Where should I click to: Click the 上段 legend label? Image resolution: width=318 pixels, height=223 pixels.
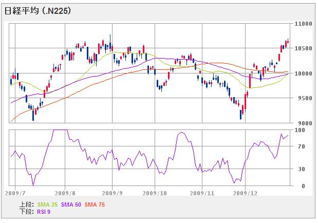click(x=27, y=205)
